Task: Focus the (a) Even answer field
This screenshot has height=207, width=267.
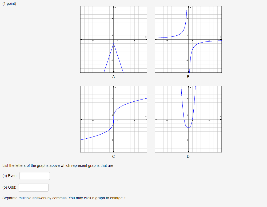Action: tap(35, 176)
